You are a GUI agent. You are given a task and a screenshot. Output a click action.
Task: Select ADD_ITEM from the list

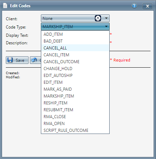(75, 34)
